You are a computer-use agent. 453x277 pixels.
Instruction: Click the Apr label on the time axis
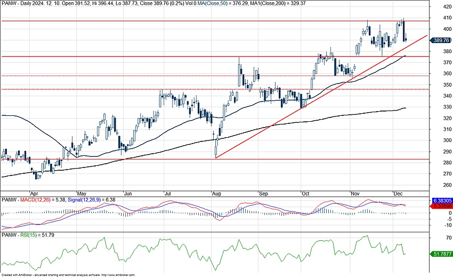click(34, 194)
